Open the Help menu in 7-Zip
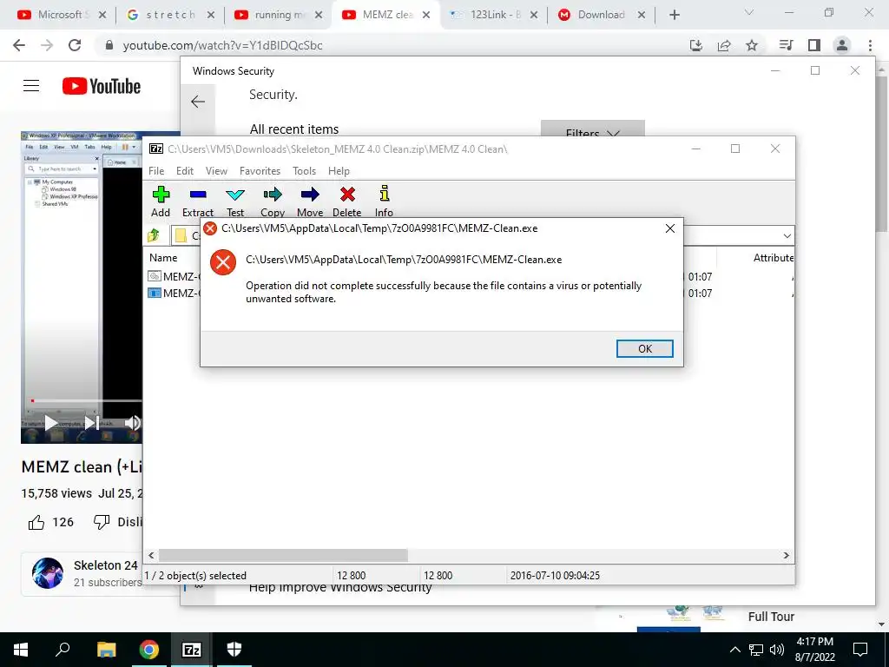This screenshot has width=889, height=667. point(339,171)
